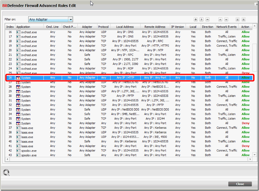The height and width of the screenshot is (191, 259).
Task: Click the Close button
Action: pos(240,184)
